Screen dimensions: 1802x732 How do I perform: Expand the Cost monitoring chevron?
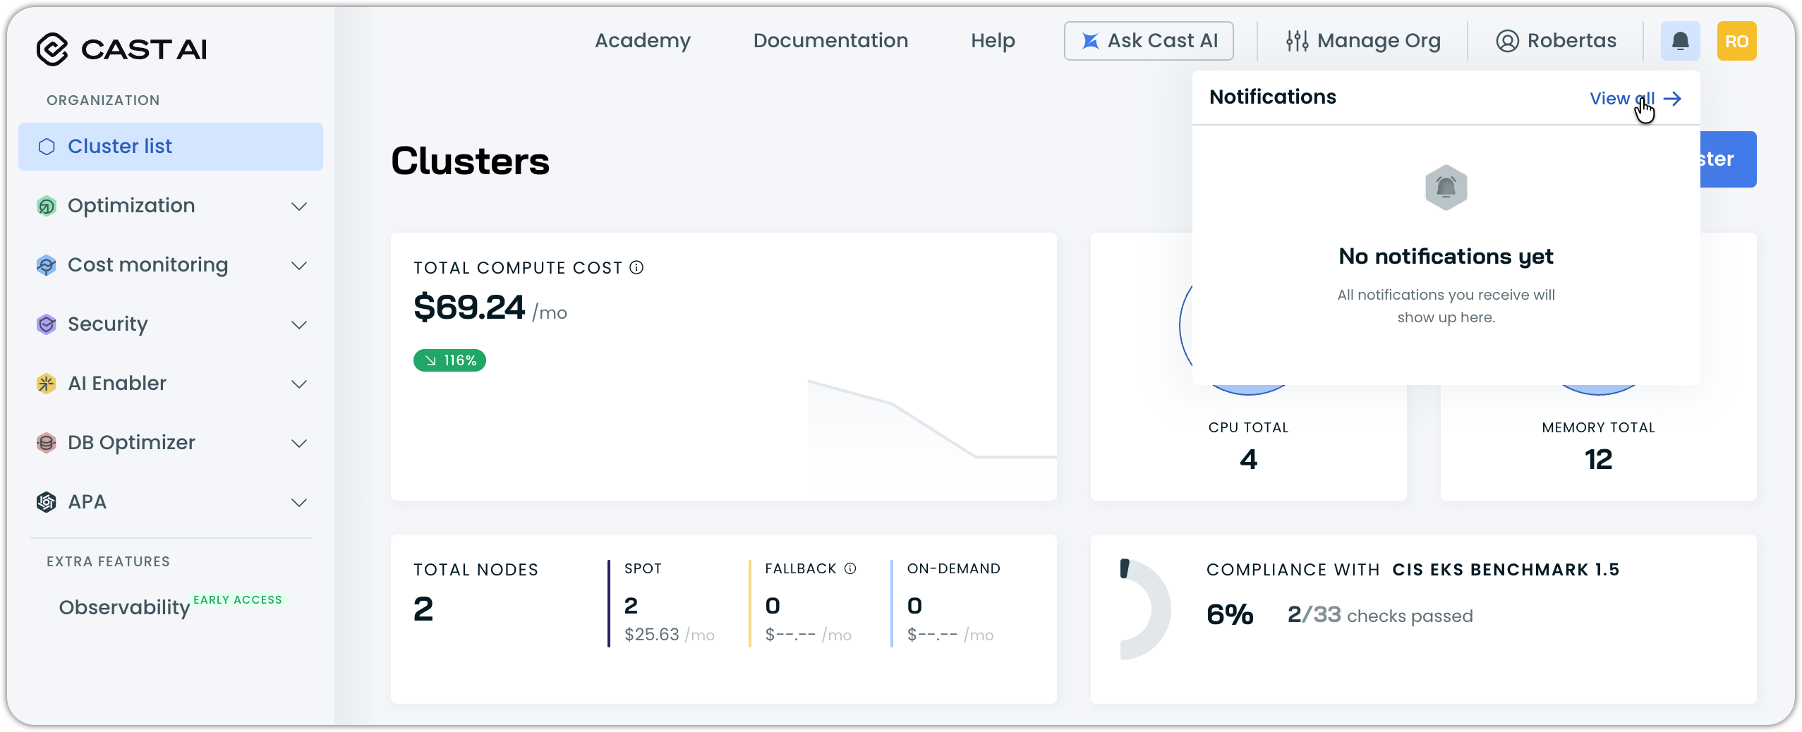coord(299,266)
